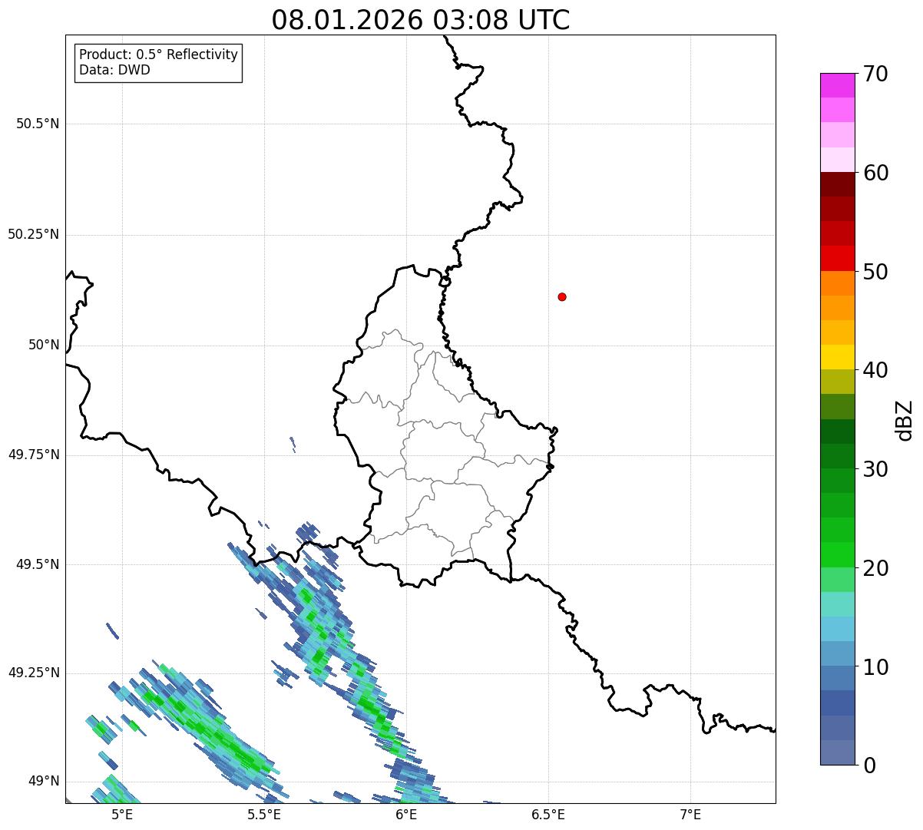Click the 49.25°N latitude label

(33, 673)
